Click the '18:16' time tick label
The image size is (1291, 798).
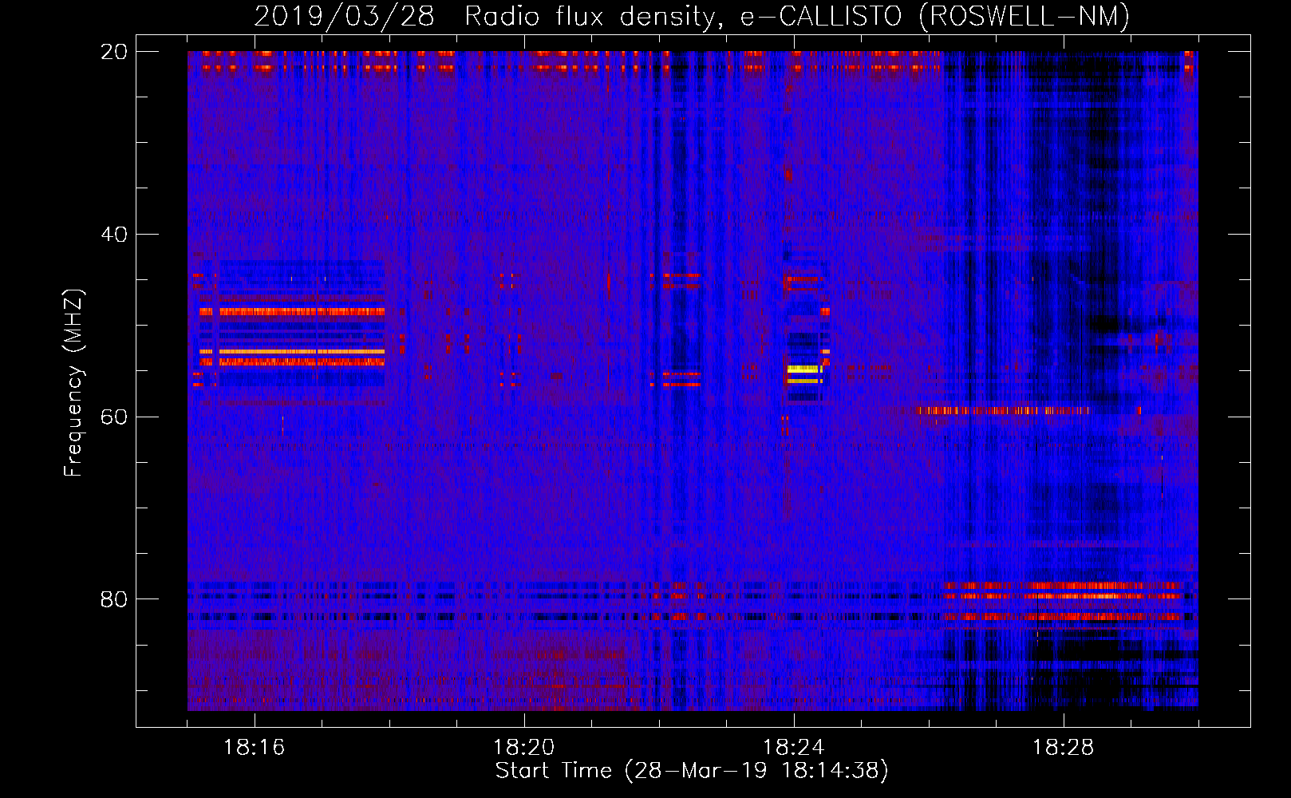point(254,748)
